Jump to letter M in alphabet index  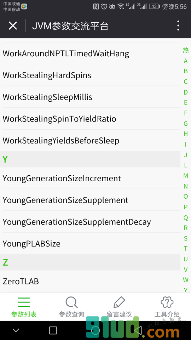tap(186, 176)
